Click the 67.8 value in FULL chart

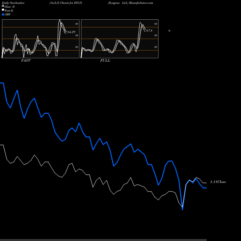[149, 30]
